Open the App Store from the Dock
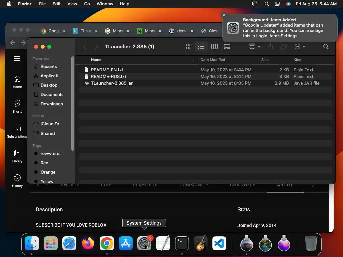343x257 pixels. coord(126,243)
